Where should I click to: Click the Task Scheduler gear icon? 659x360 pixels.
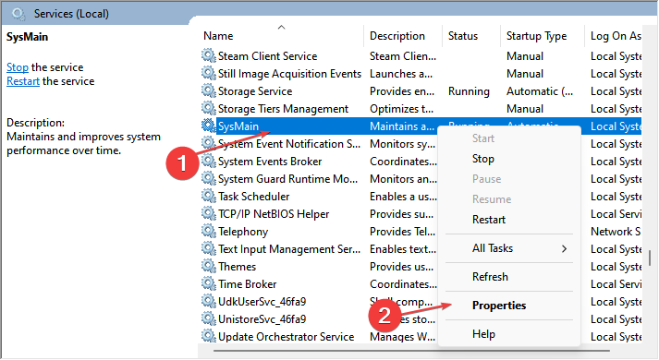point(209,196)
